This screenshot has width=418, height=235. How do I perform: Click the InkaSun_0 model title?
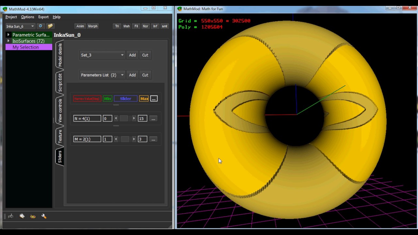(x=67, y=35)
